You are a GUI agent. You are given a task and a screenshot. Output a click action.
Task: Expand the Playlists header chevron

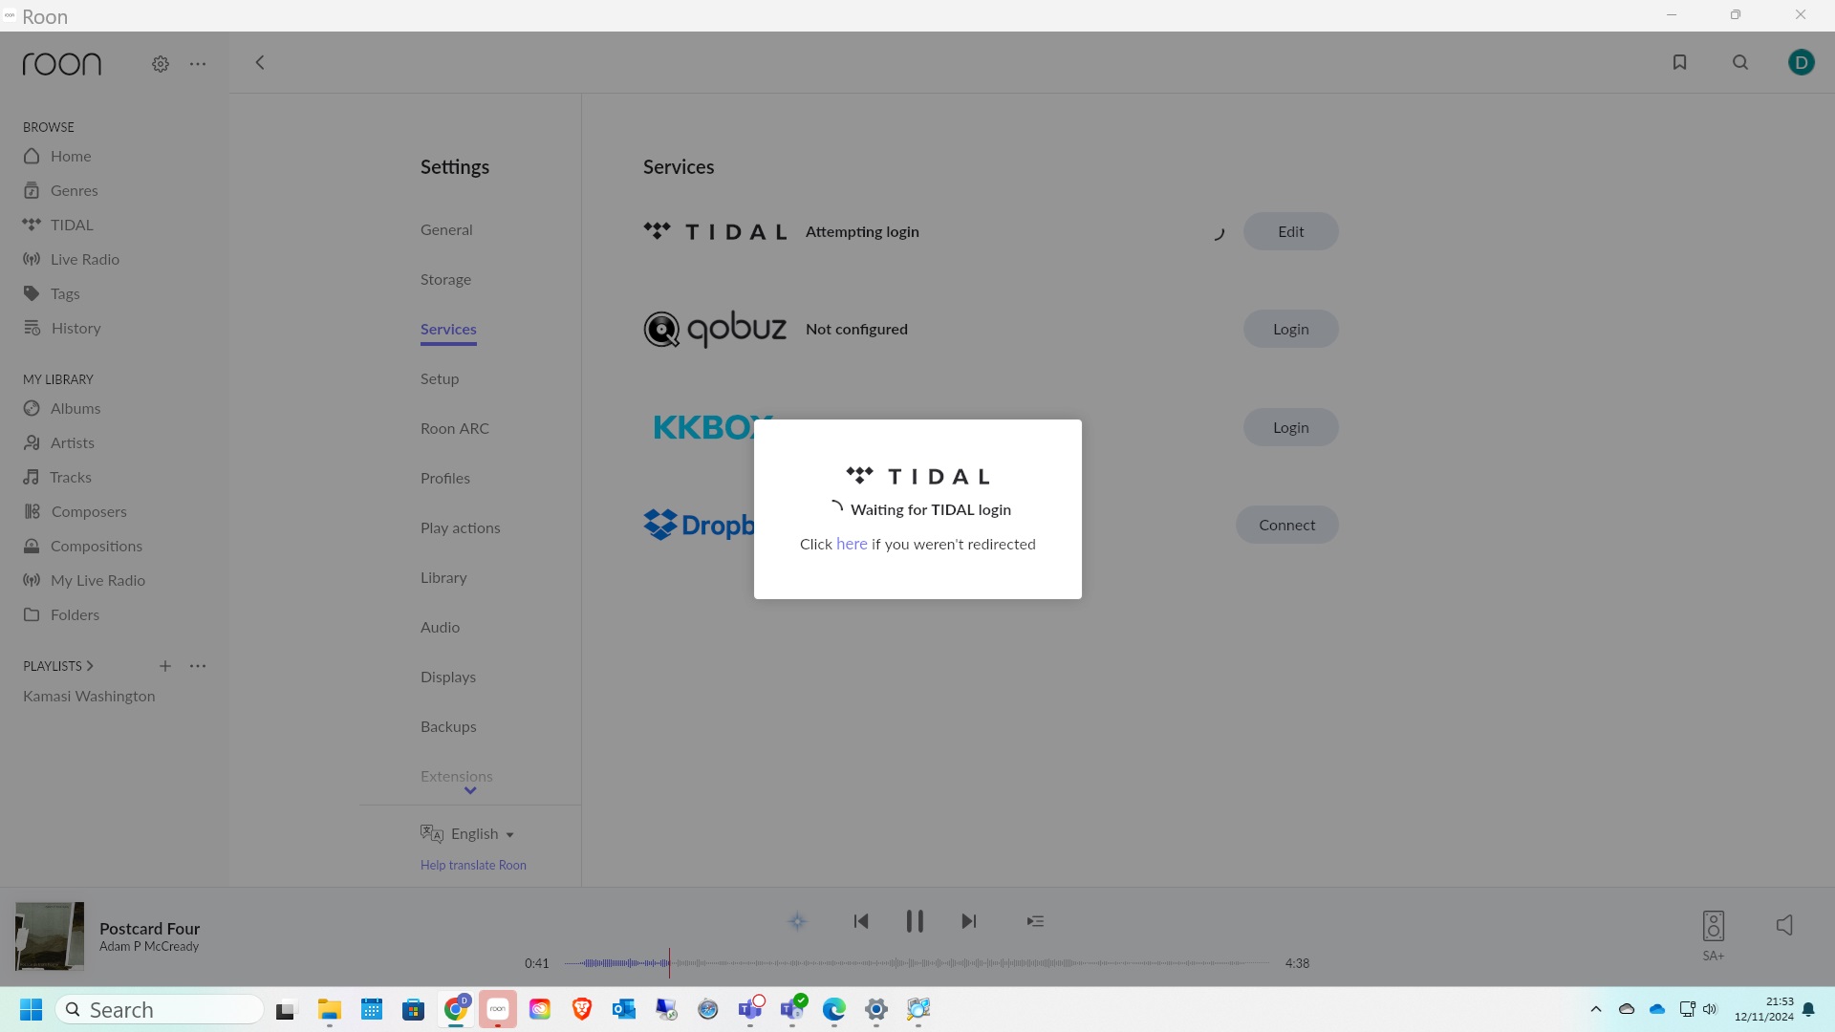(x=90, y=666)
